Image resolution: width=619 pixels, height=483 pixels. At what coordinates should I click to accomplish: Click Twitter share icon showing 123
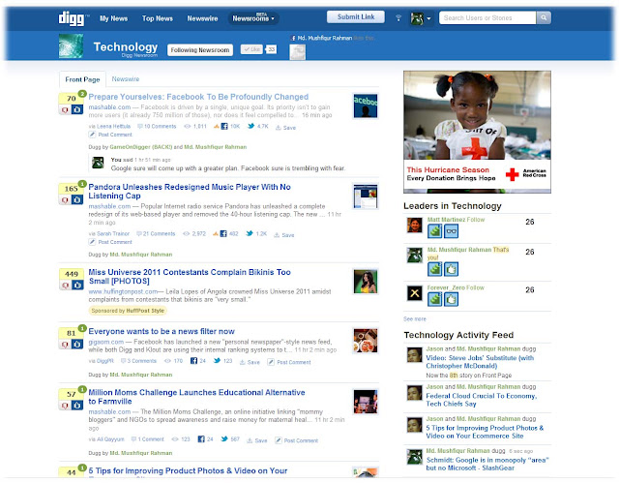217,361
